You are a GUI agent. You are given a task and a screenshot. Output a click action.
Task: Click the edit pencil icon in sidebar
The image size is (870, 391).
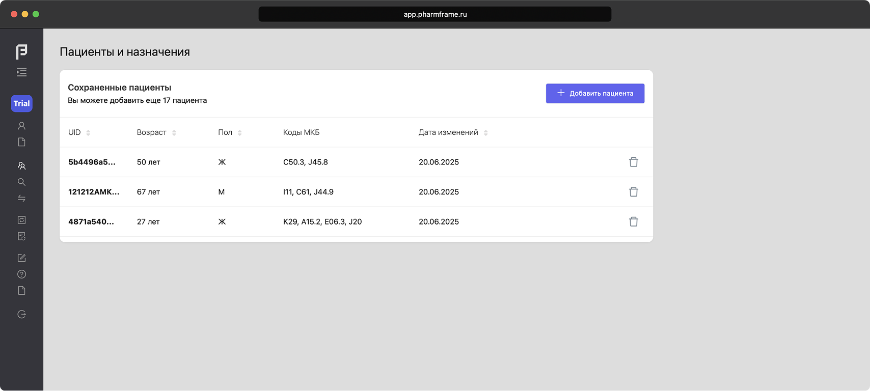click(21, 258)
